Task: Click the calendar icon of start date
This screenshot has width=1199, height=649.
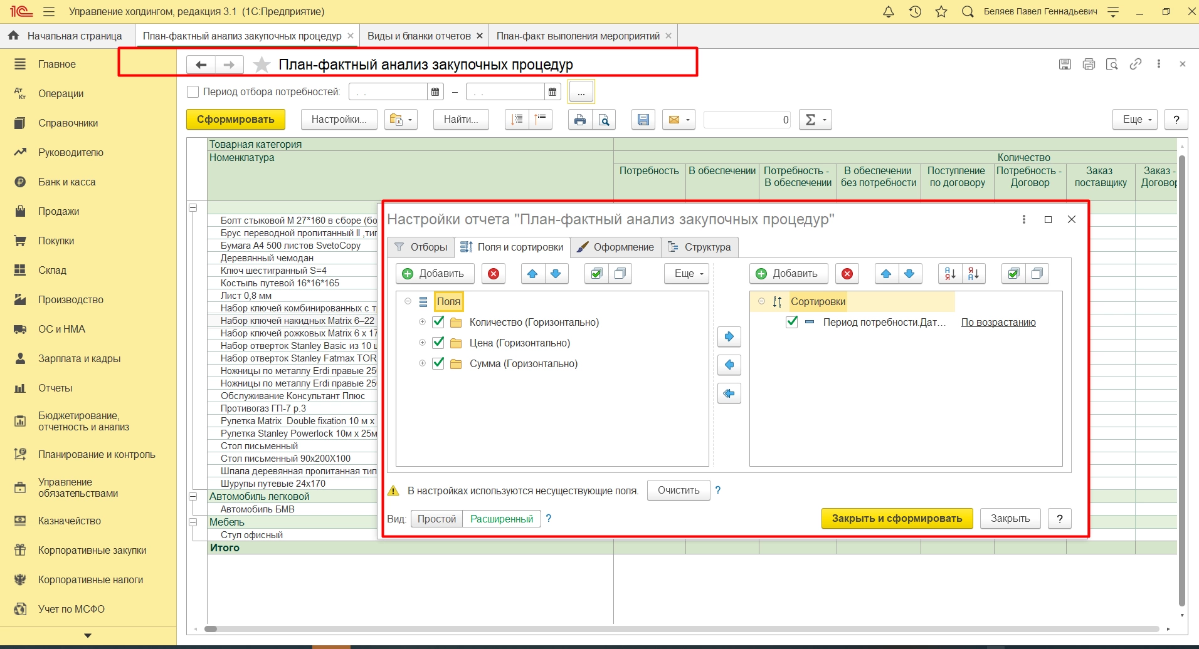Action: pyautogui.click(x=435, y=92)
